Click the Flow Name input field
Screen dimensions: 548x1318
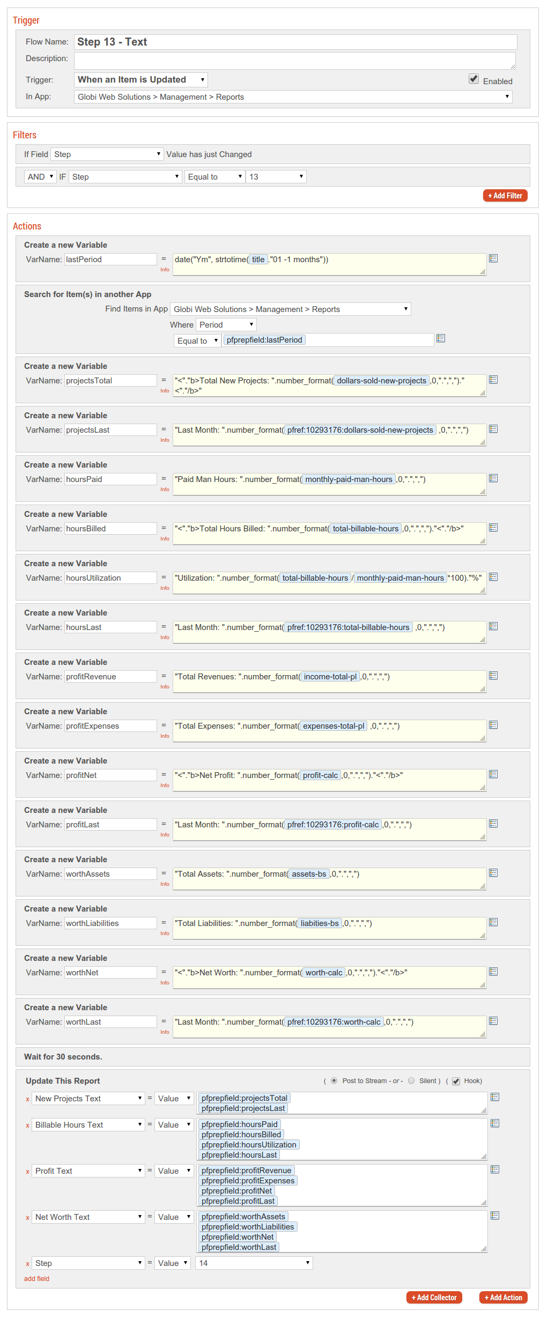point(295,42)
